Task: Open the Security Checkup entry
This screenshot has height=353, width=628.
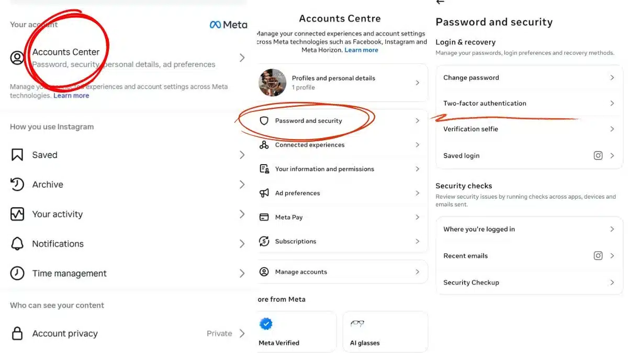Action: [471, 282]
